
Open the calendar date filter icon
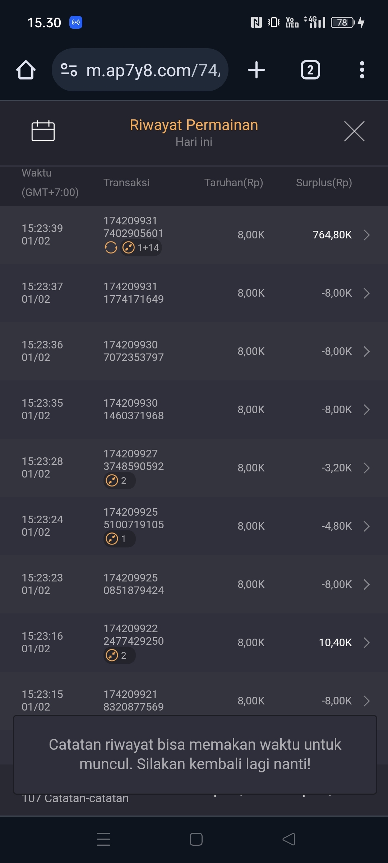pyautogui.click(x=43, y=131)
